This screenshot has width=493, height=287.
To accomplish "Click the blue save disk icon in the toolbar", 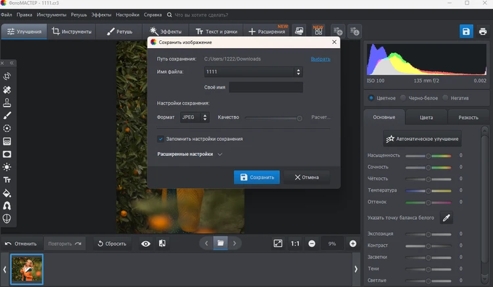I will 465,32.
